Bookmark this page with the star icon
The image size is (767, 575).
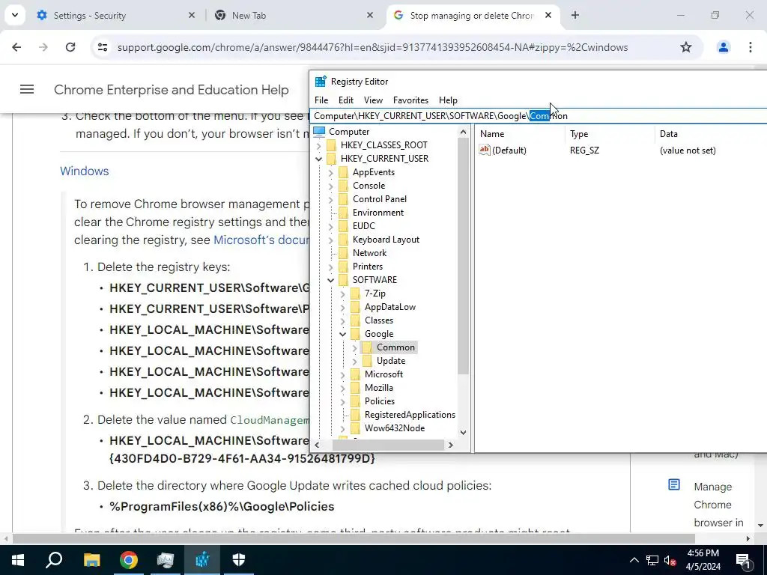686,47
